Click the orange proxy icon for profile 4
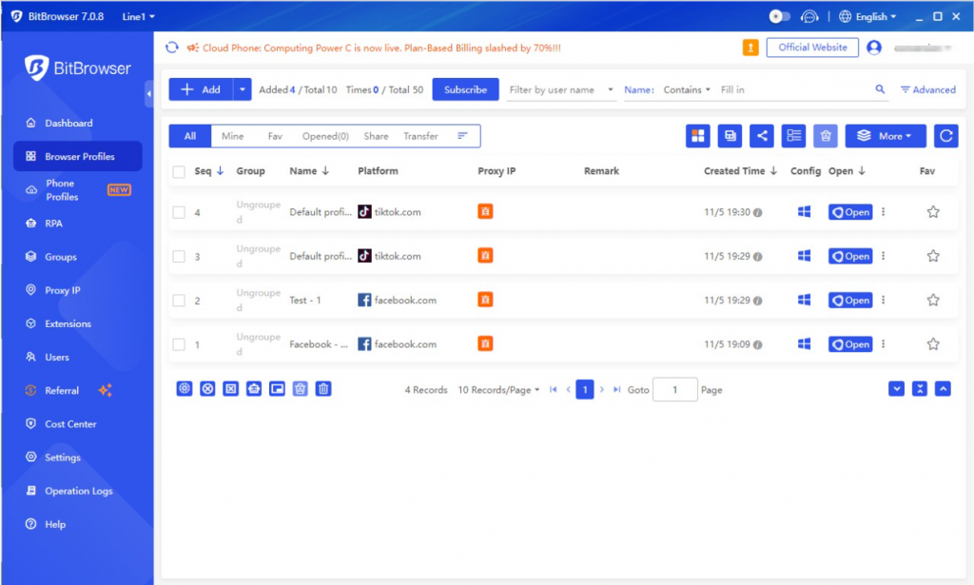Viewport: 974px width, 585px height. 485,212
